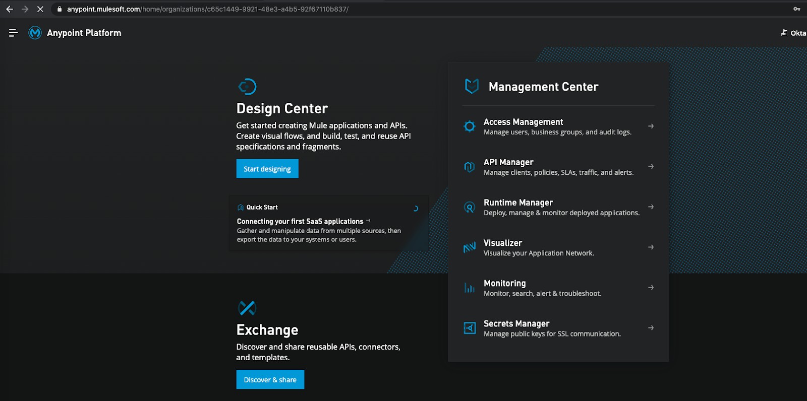
Task: Open the Monitoring entry
Action: tap(504, 283)
